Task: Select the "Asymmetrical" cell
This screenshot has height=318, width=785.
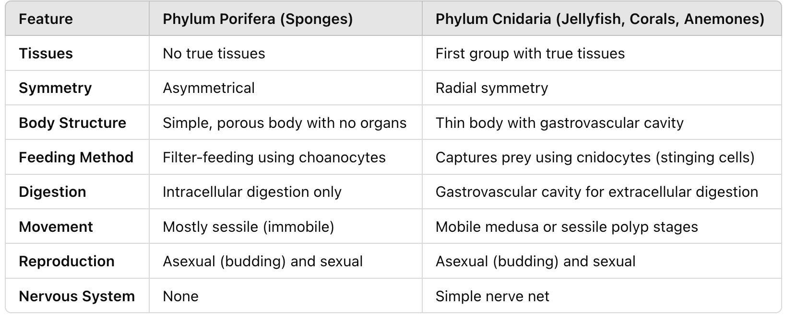Action: point(209,88)
